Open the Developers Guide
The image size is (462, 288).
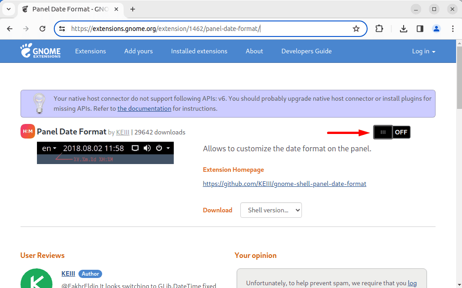[x=306, y=51]
